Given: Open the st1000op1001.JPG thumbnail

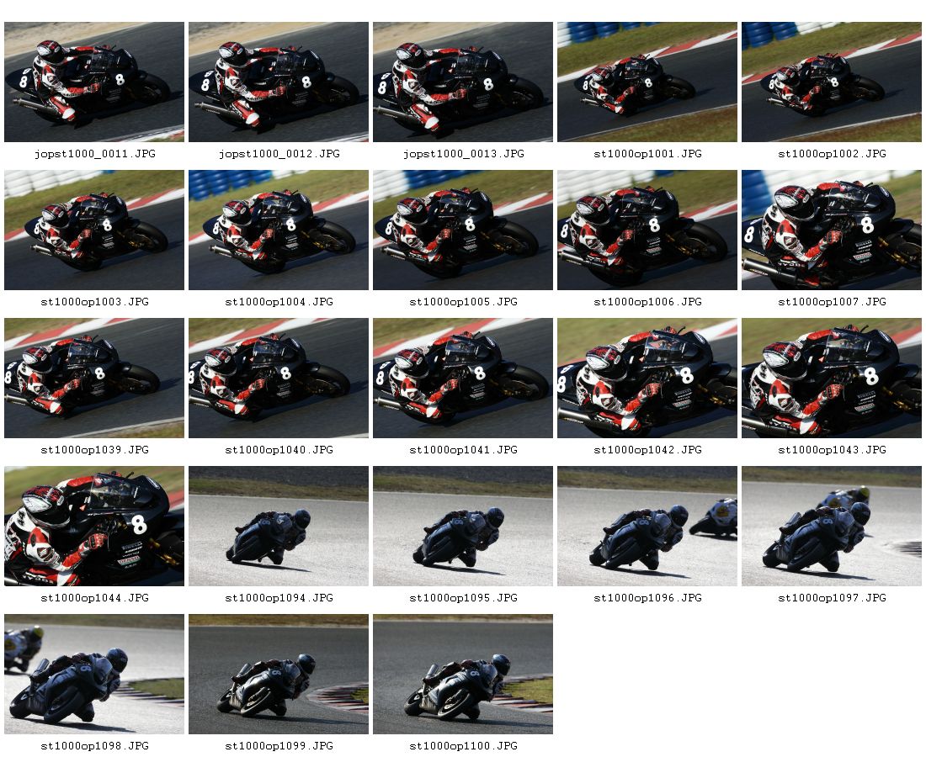Looking at the screenshot, I should coord(647,82).
